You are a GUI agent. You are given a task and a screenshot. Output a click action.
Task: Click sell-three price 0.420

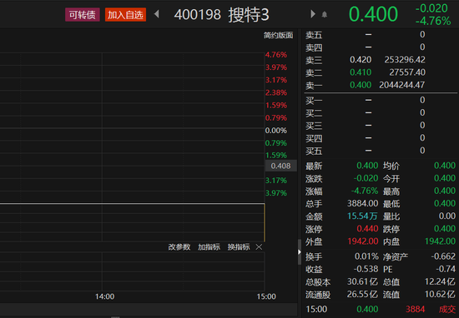pos(361,60)
